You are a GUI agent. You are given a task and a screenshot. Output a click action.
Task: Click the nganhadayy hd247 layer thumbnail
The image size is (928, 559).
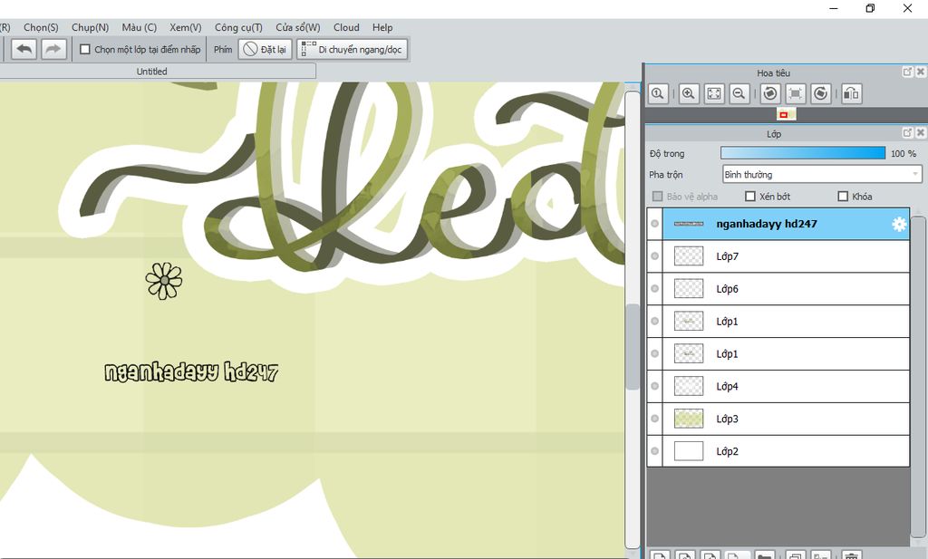(689, 224)
